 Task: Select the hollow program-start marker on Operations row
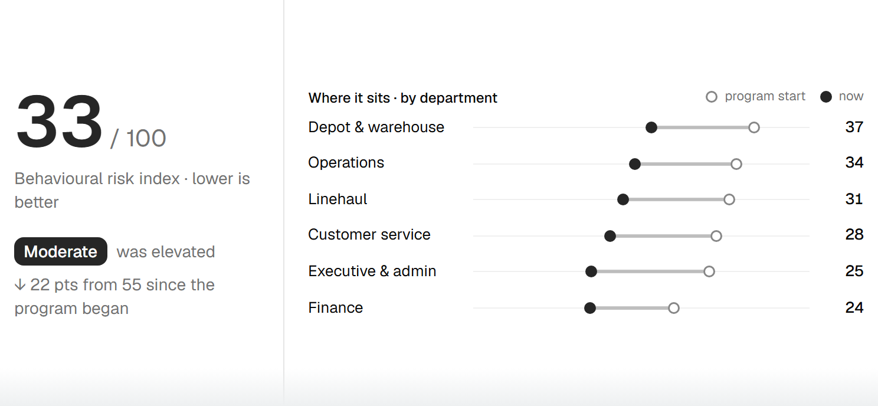click(x=736, y=164)
